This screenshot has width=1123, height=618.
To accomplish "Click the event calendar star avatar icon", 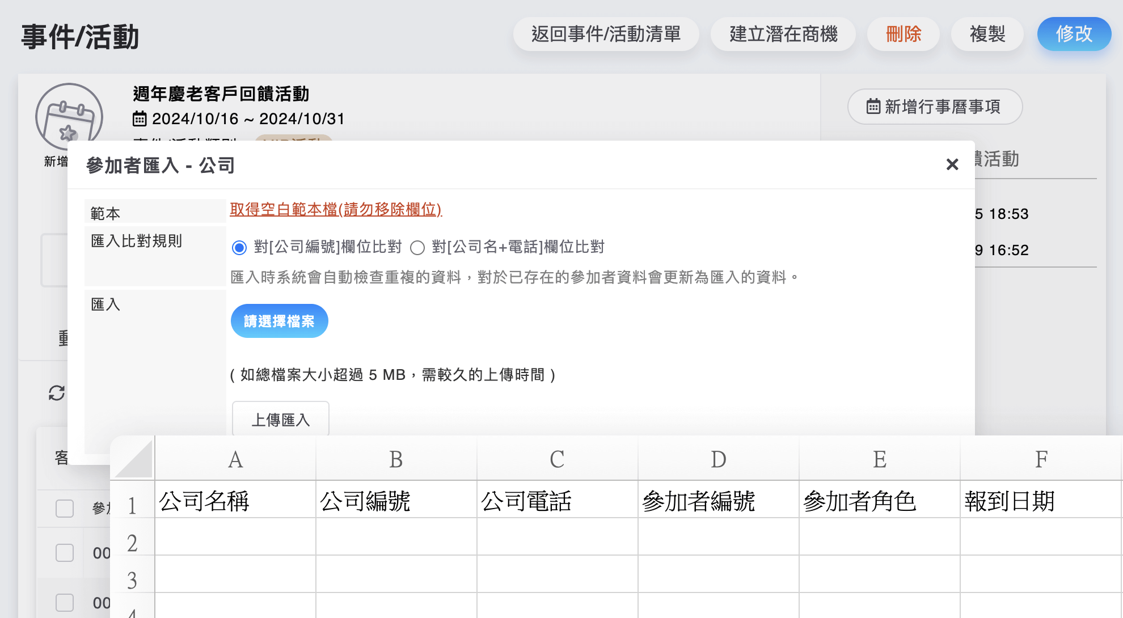I will click(x=69, y=117).
